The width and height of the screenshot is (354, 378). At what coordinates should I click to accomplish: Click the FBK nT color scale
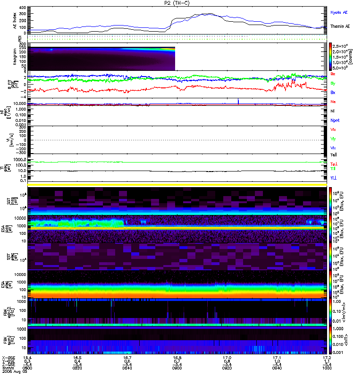click(331, 340)
